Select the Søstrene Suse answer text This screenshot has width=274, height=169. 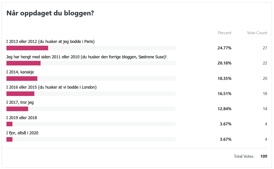coord(87,57)
